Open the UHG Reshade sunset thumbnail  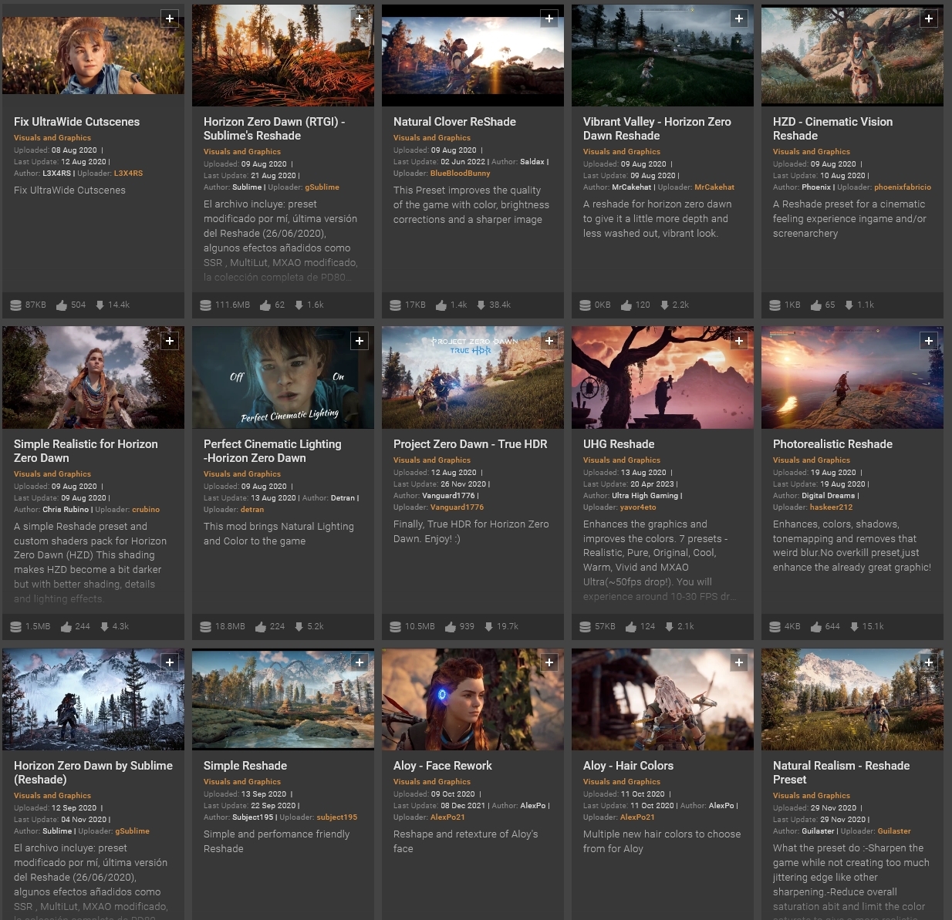coord(663,377)
